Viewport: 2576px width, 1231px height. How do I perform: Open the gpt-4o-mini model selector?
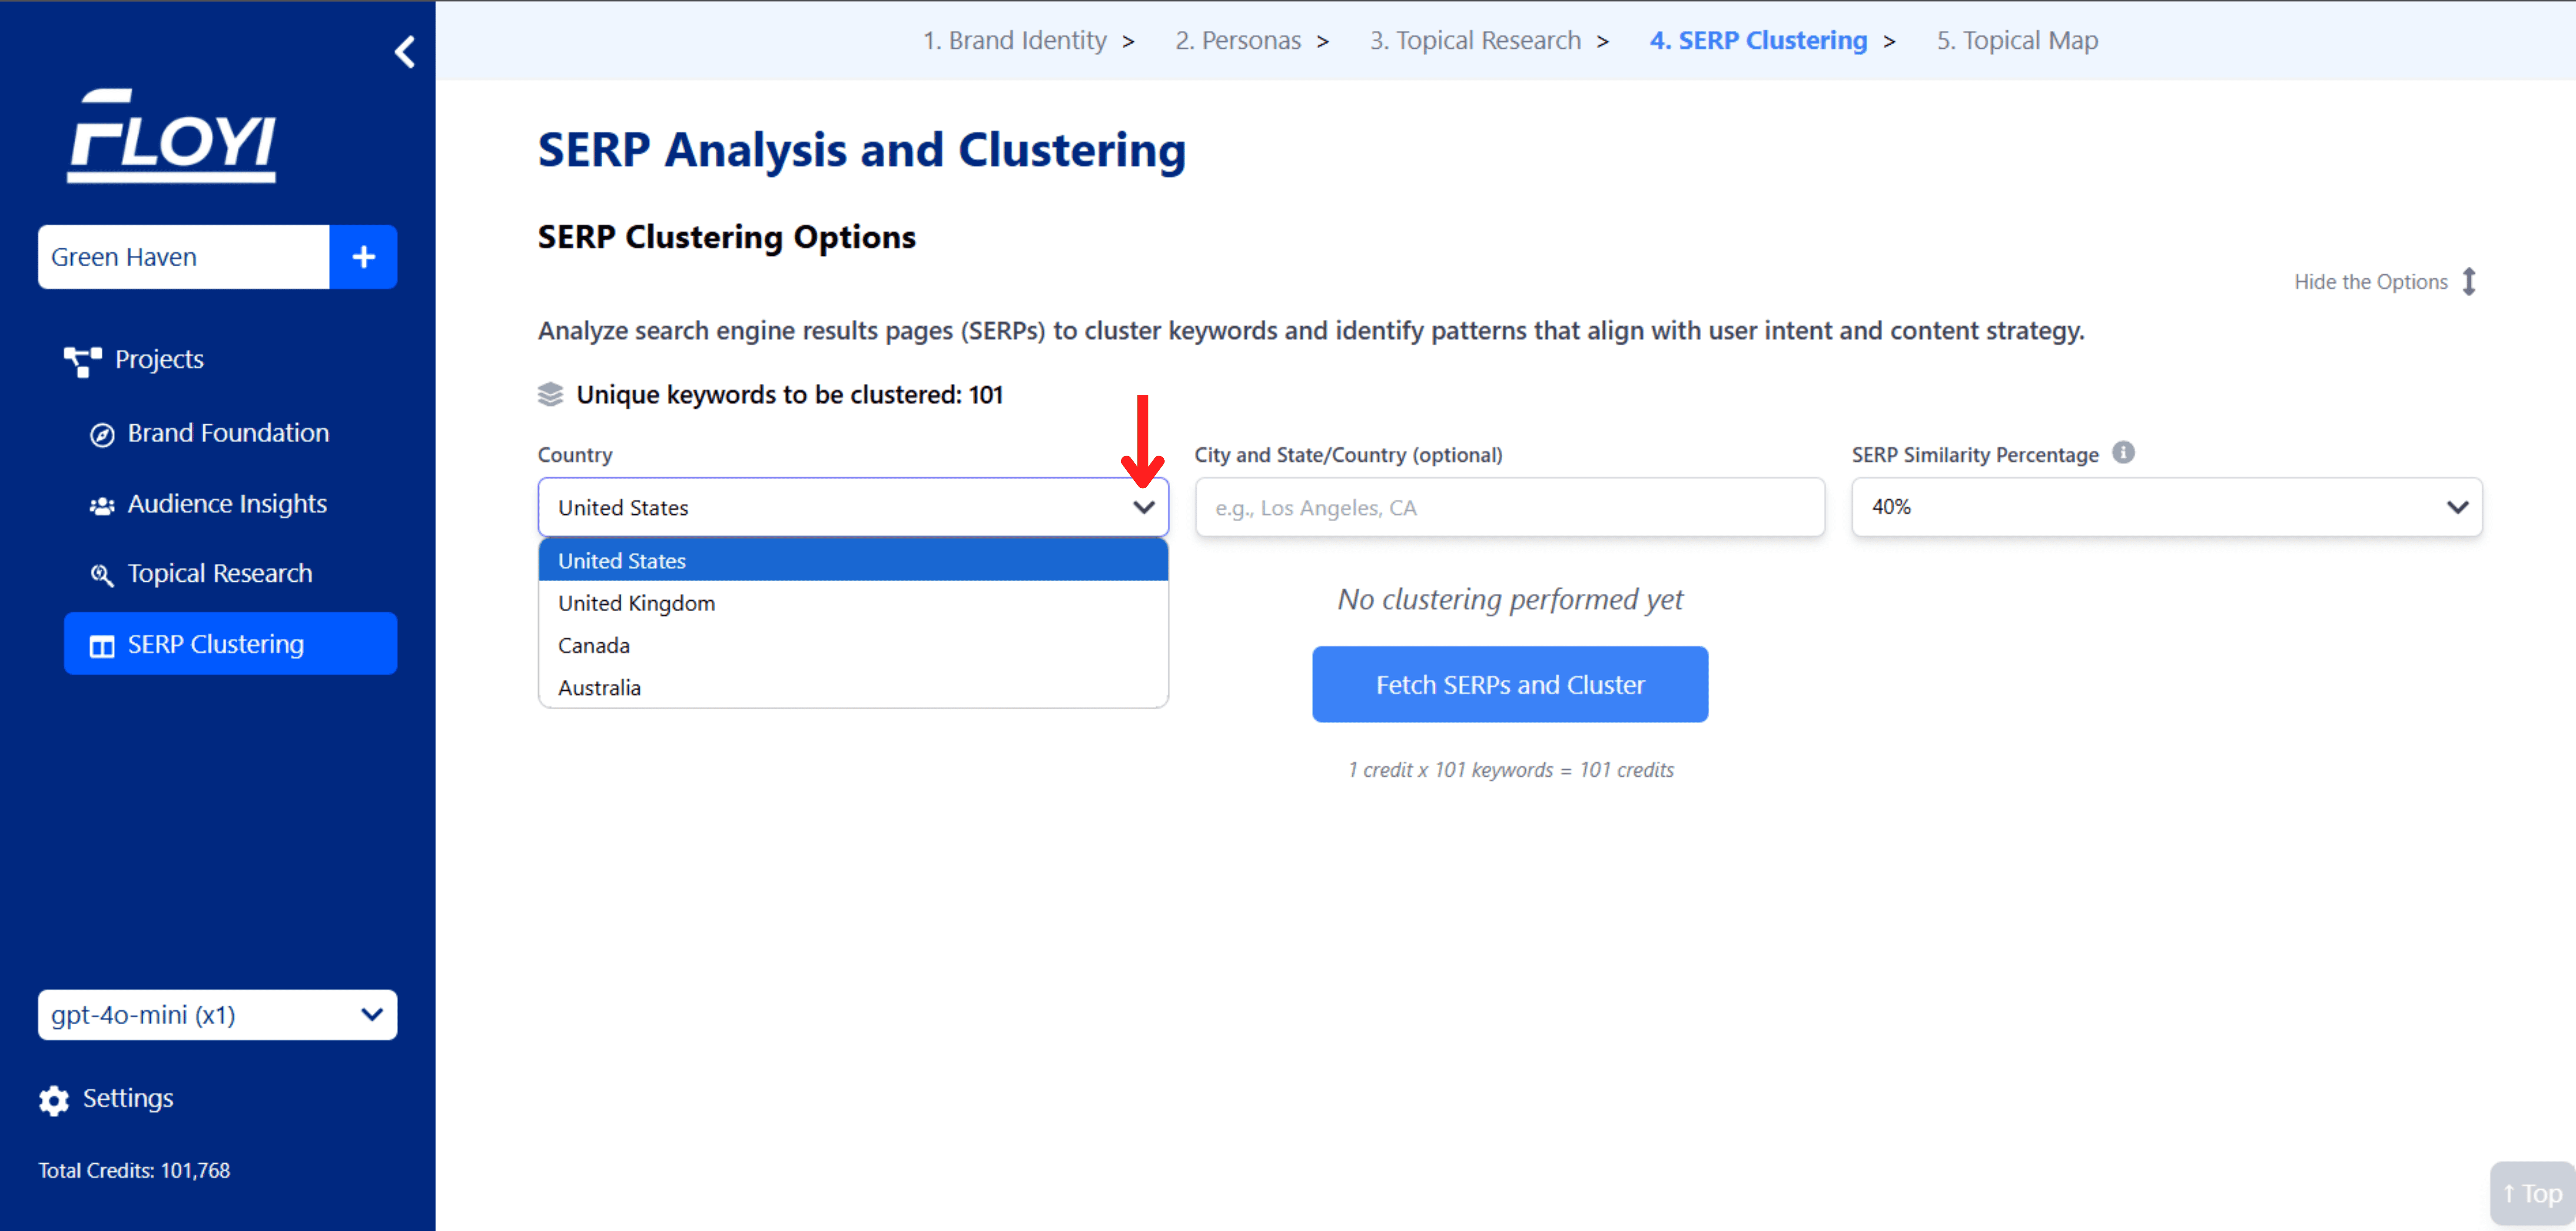[217, 1015]
